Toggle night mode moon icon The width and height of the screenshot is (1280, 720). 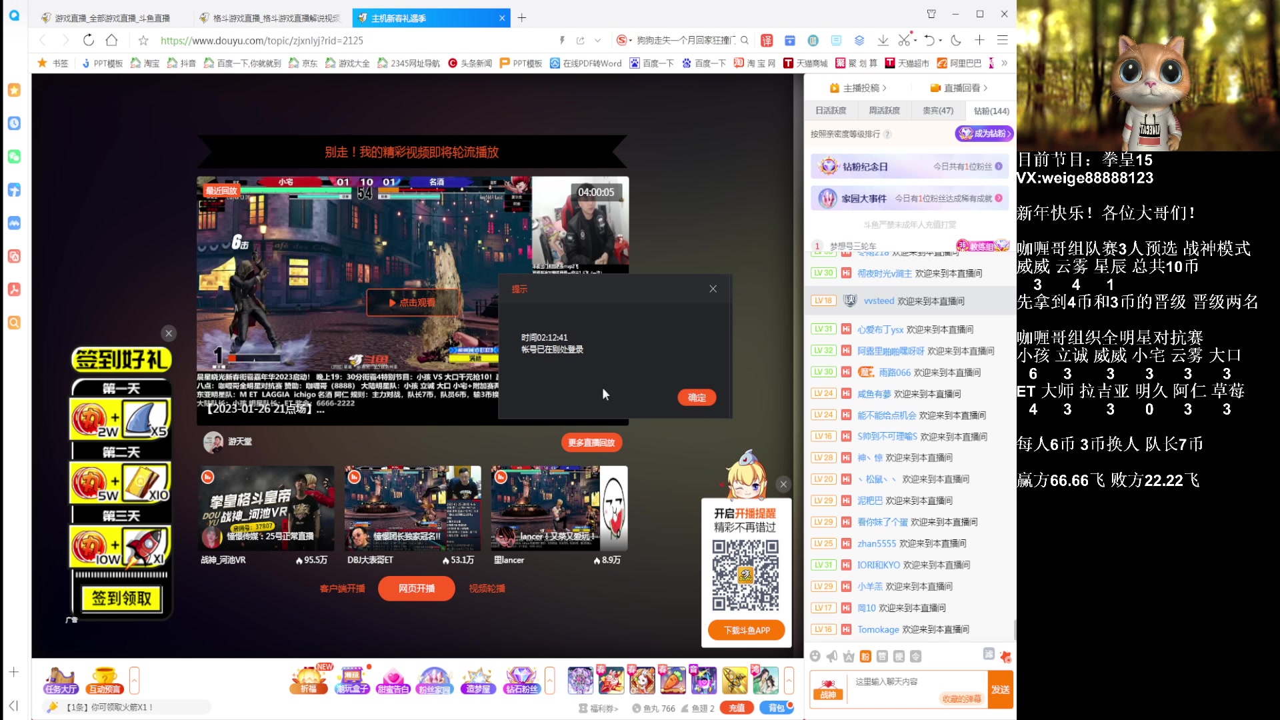pyautogui.click(x=956, y=40)
